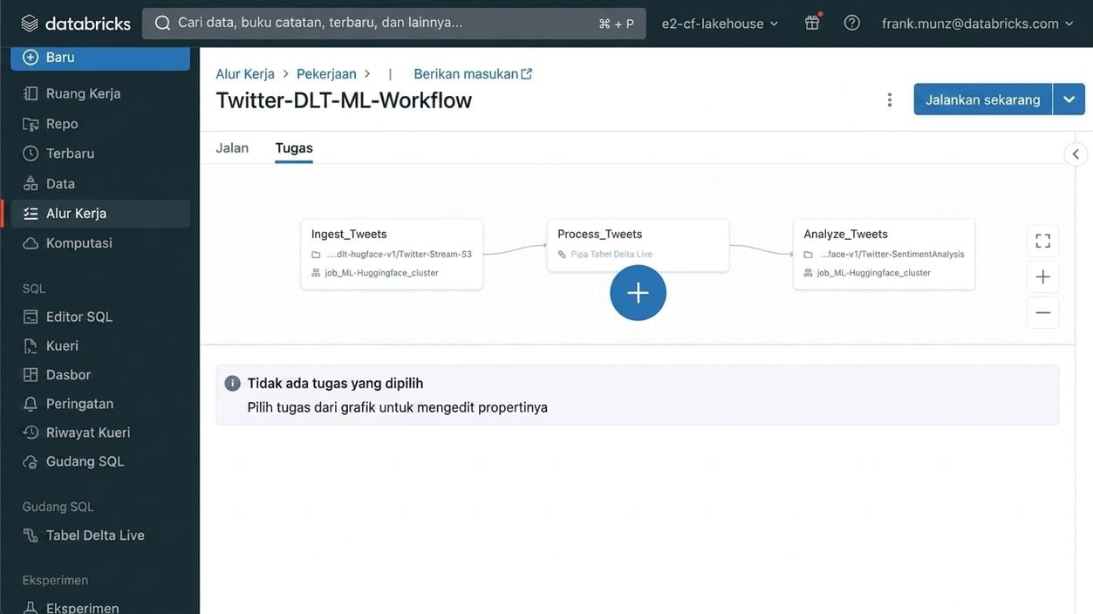1093x614 pixels.
Task: Click job_ML-Huggingface_cluster under Analyze_Tweets
Action: [x=873, y=273]
